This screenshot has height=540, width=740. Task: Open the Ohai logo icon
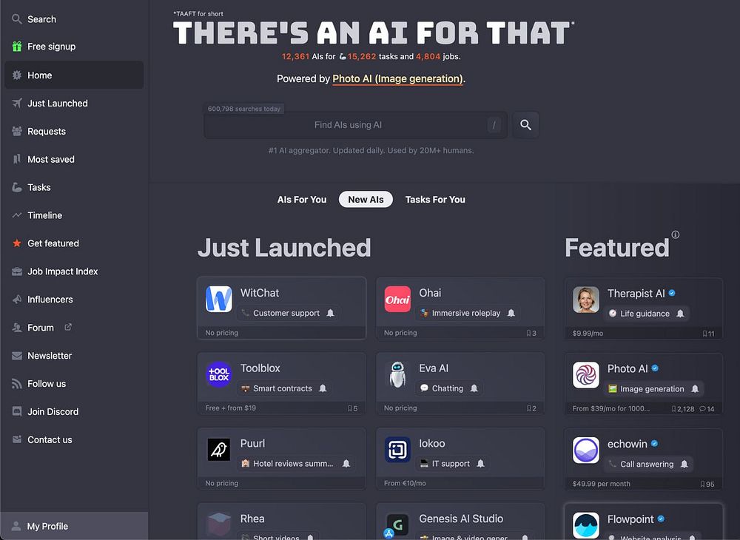[397, 299]
